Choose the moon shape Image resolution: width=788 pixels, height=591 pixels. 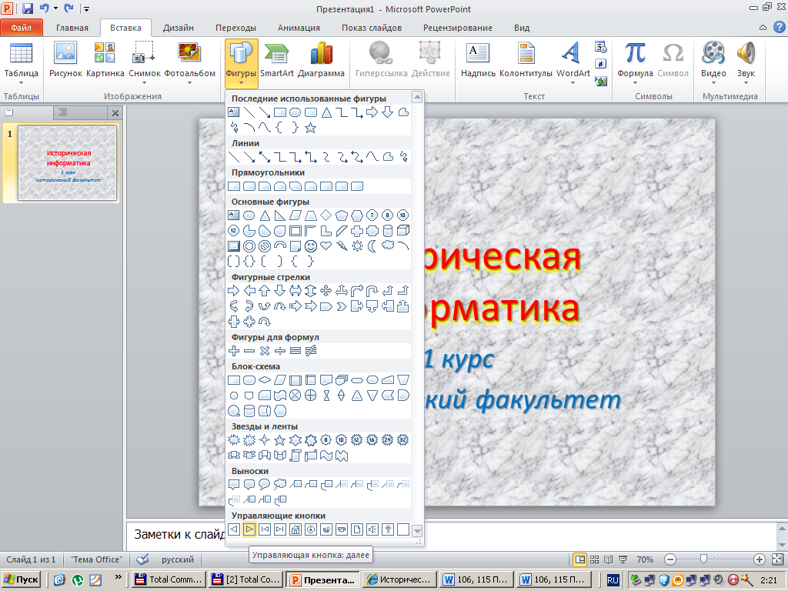pos(372,246)
